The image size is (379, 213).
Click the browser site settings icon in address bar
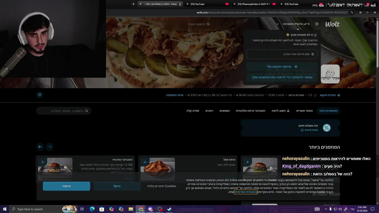coord(352,12)
